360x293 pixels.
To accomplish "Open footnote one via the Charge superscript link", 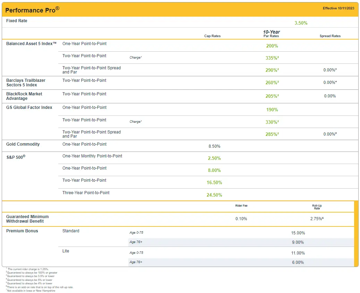I will [x=135, y=58].
